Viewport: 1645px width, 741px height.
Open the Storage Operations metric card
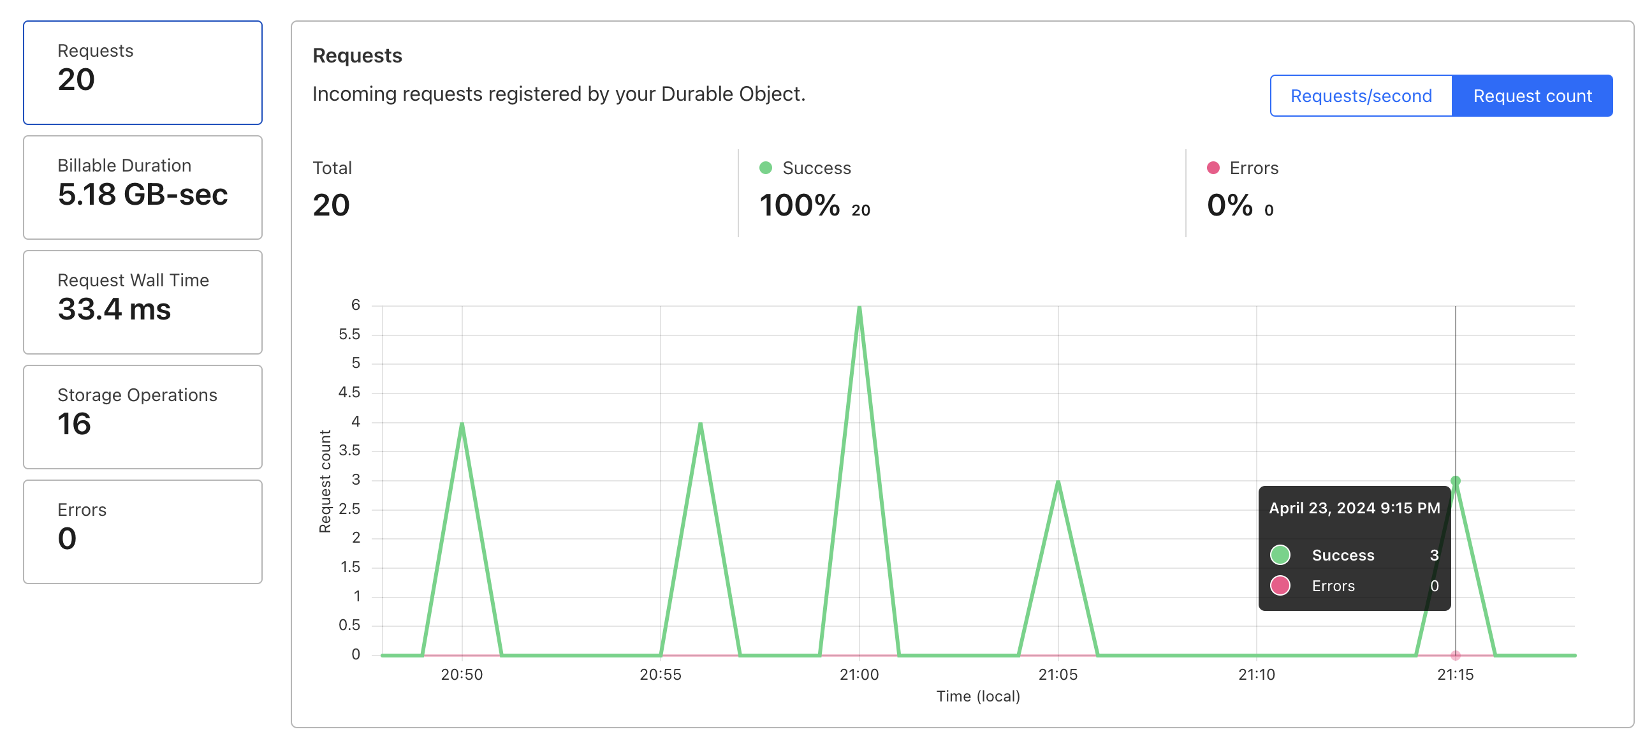(142, 416)
